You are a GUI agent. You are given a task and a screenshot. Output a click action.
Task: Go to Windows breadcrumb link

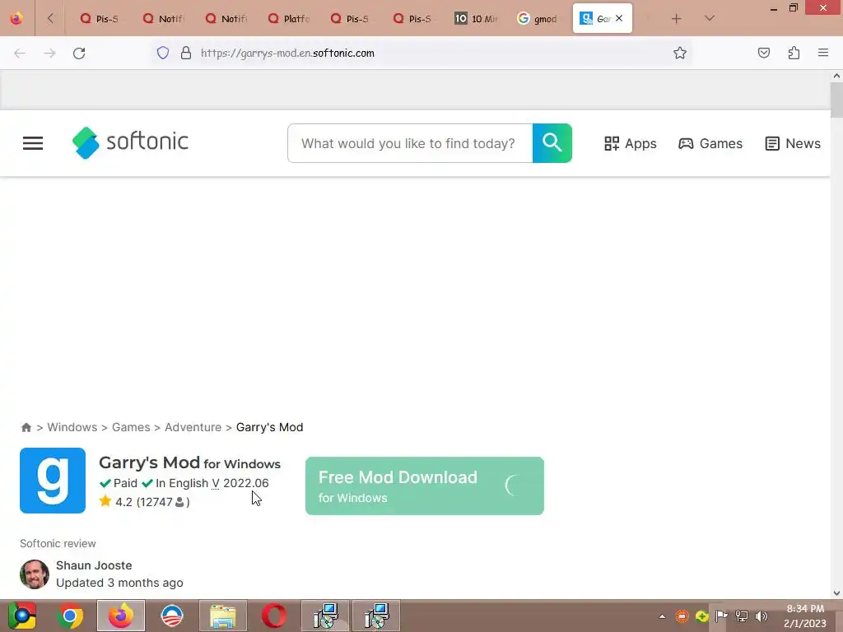pyautogui.click(x=72, y=427)
